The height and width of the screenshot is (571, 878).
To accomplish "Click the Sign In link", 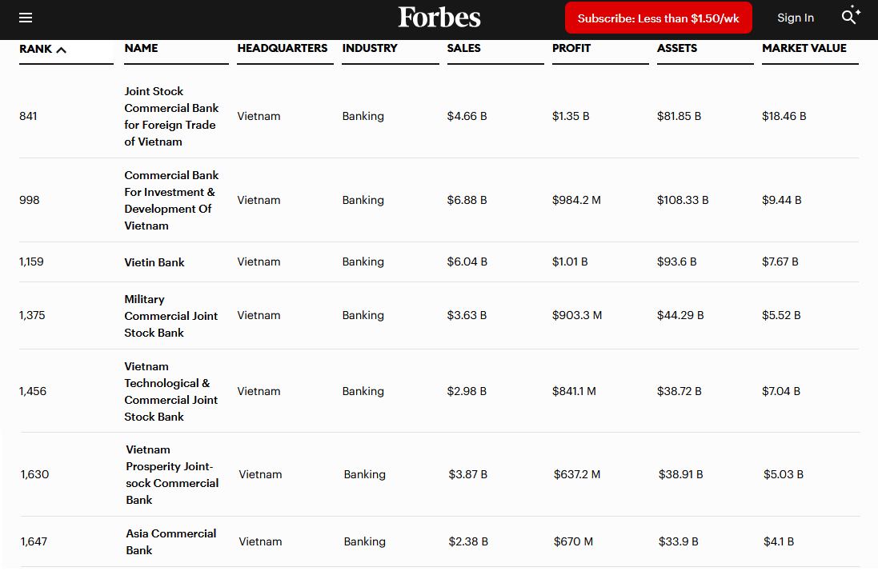I will 795,18.
